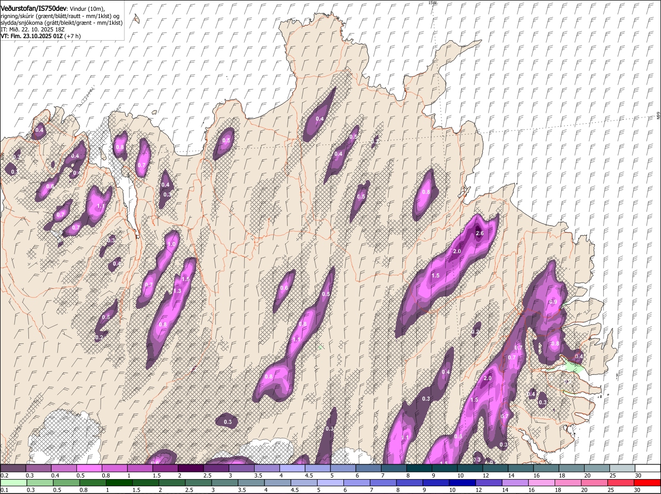Upper legend: pick dark teal swatch between 9 and 10
Screen dimensions: 661x494
click(445, 468)
